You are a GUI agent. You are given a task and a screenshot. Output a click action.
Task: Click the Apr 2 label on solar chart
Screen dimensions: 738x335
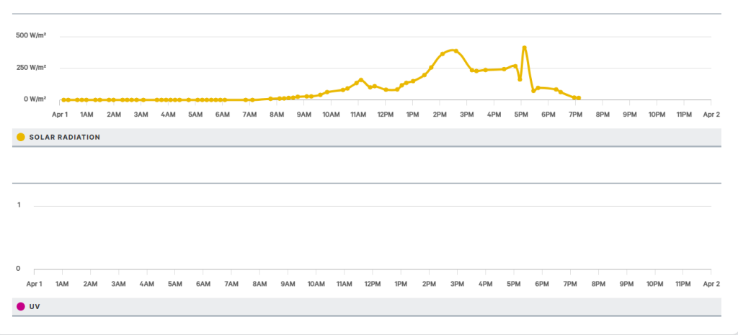[711, 115]
